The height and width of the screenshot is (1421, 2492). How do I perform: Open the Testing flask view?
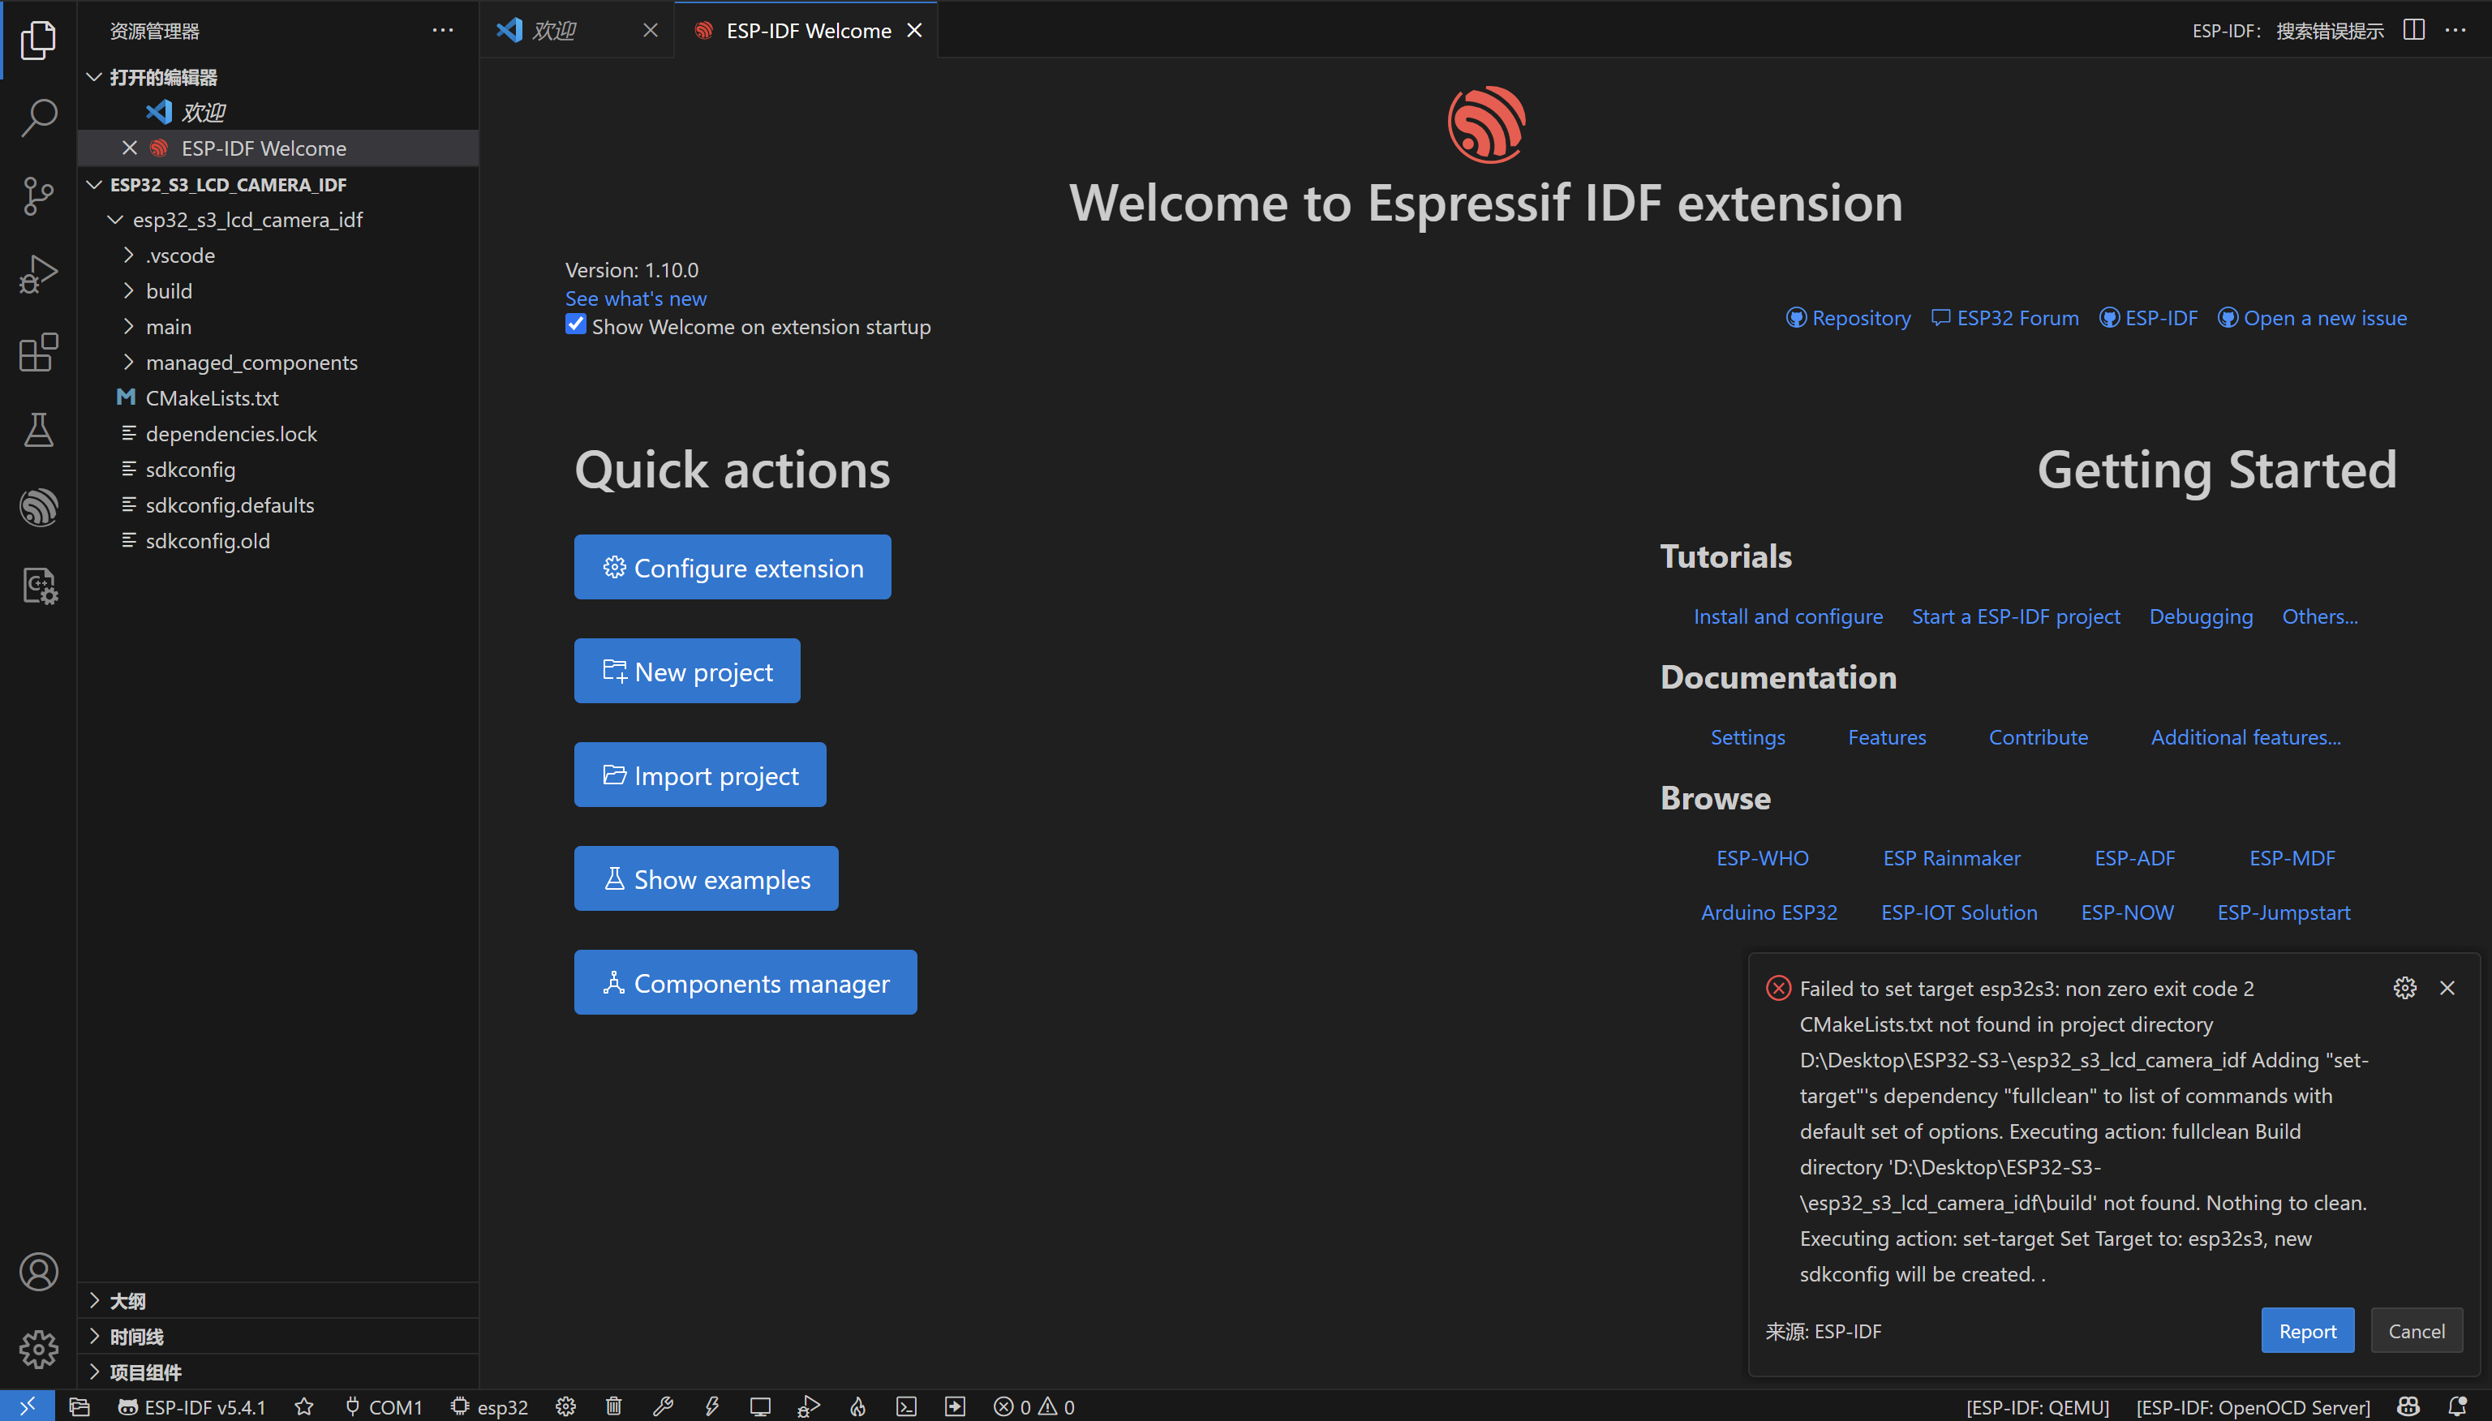pyautogui.click(x=38, y=429)
